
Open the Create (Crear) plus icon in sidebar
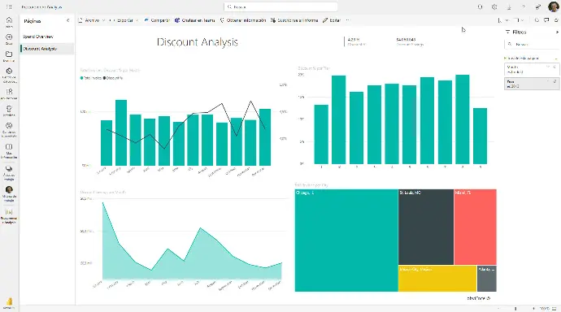9,37
